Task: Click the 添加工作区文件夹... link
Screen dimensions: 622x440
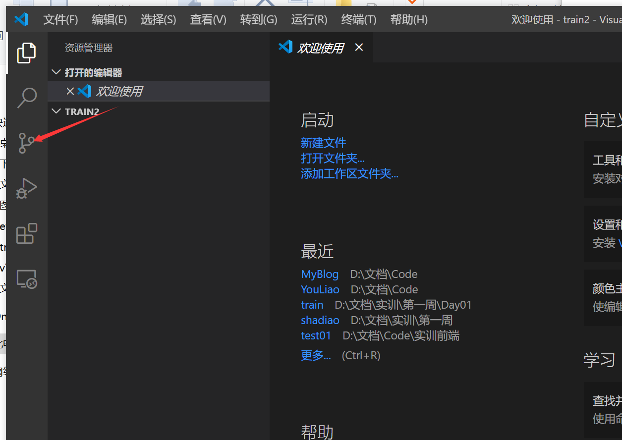Action: coord(349,174)
